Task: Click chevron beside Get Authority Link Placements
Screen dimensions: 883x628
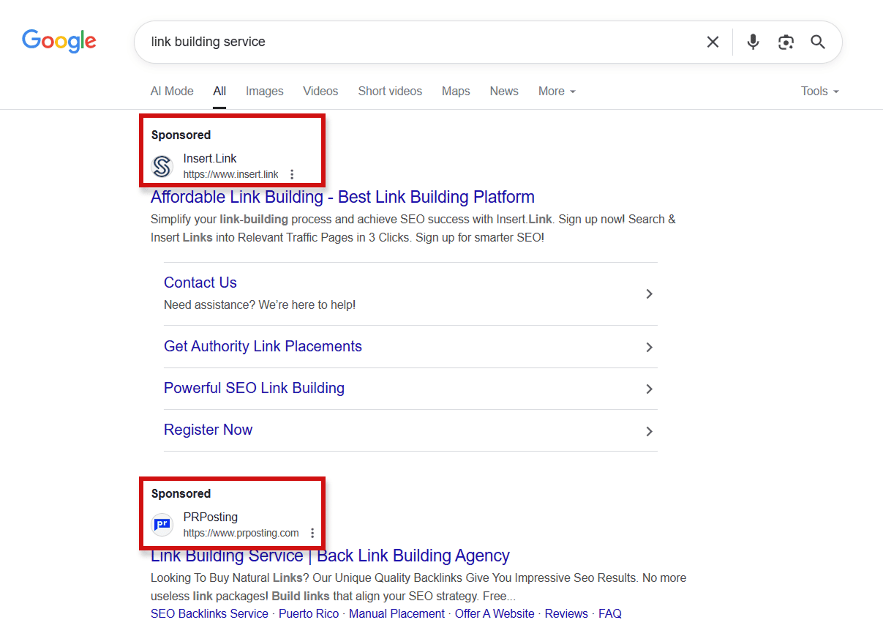Action: tap(649, 348)
